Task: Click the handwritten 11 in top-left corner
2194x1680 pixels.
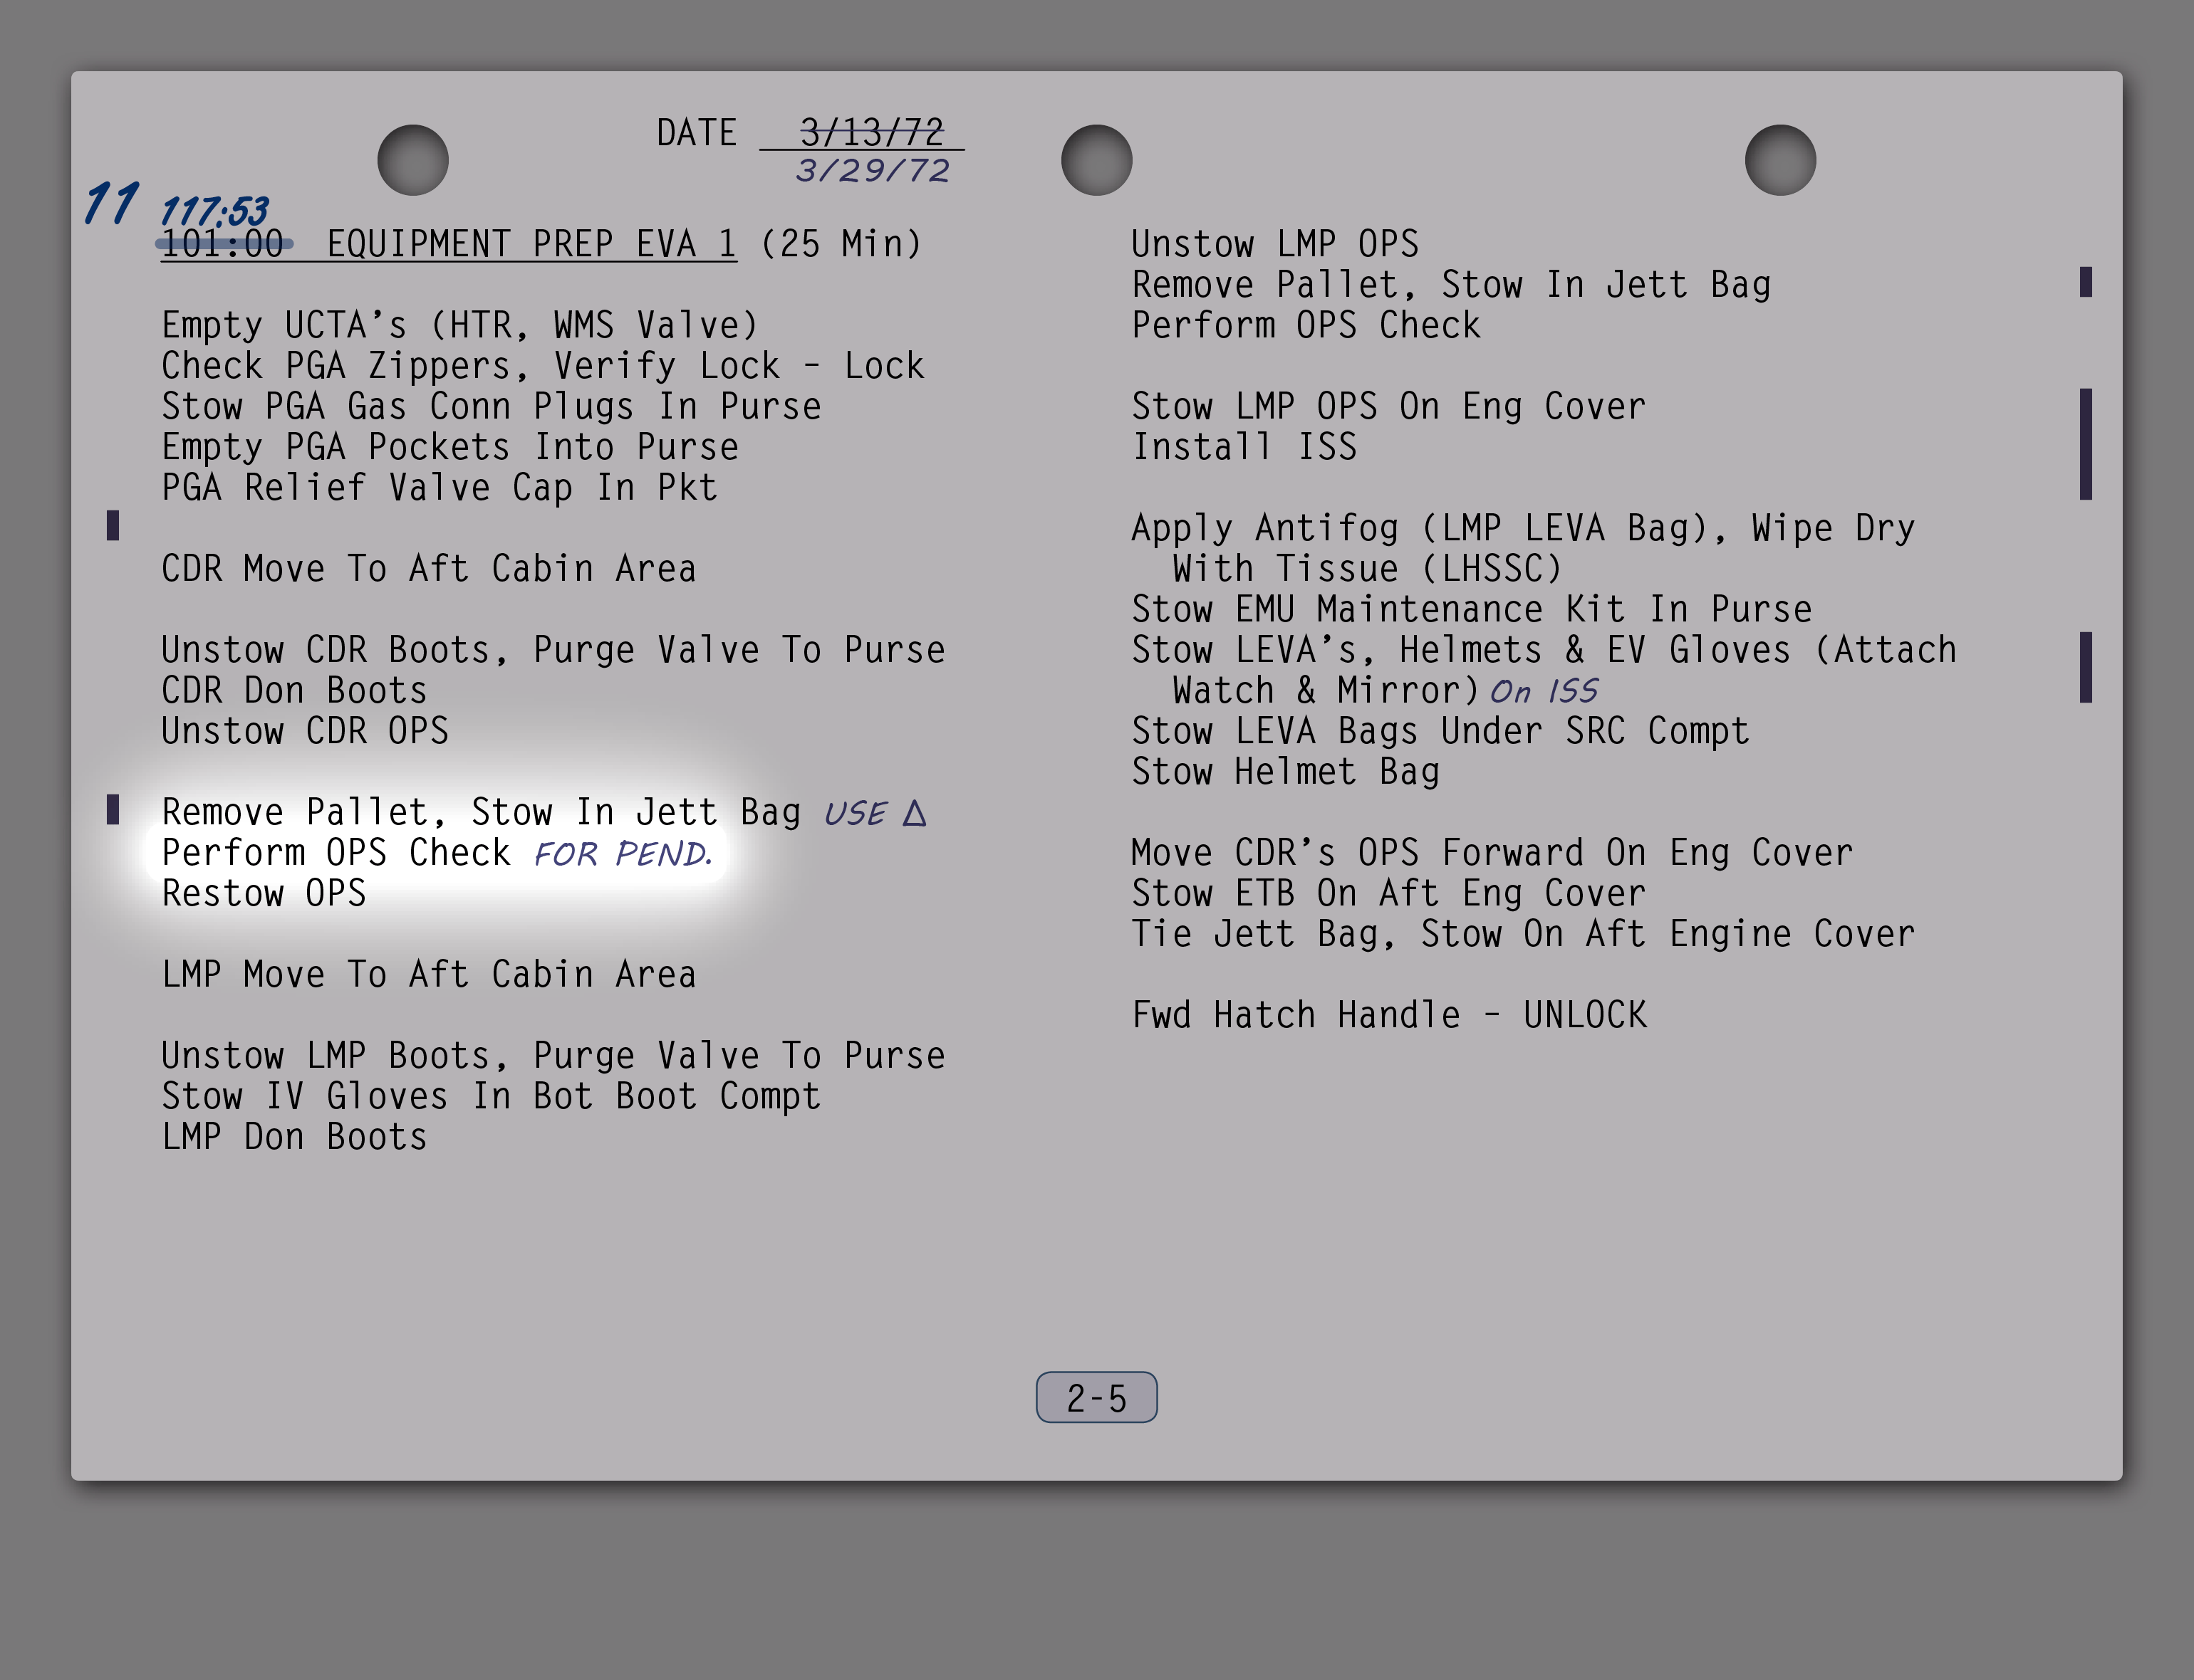Action: pyautogui.click(x=111, y=203)
